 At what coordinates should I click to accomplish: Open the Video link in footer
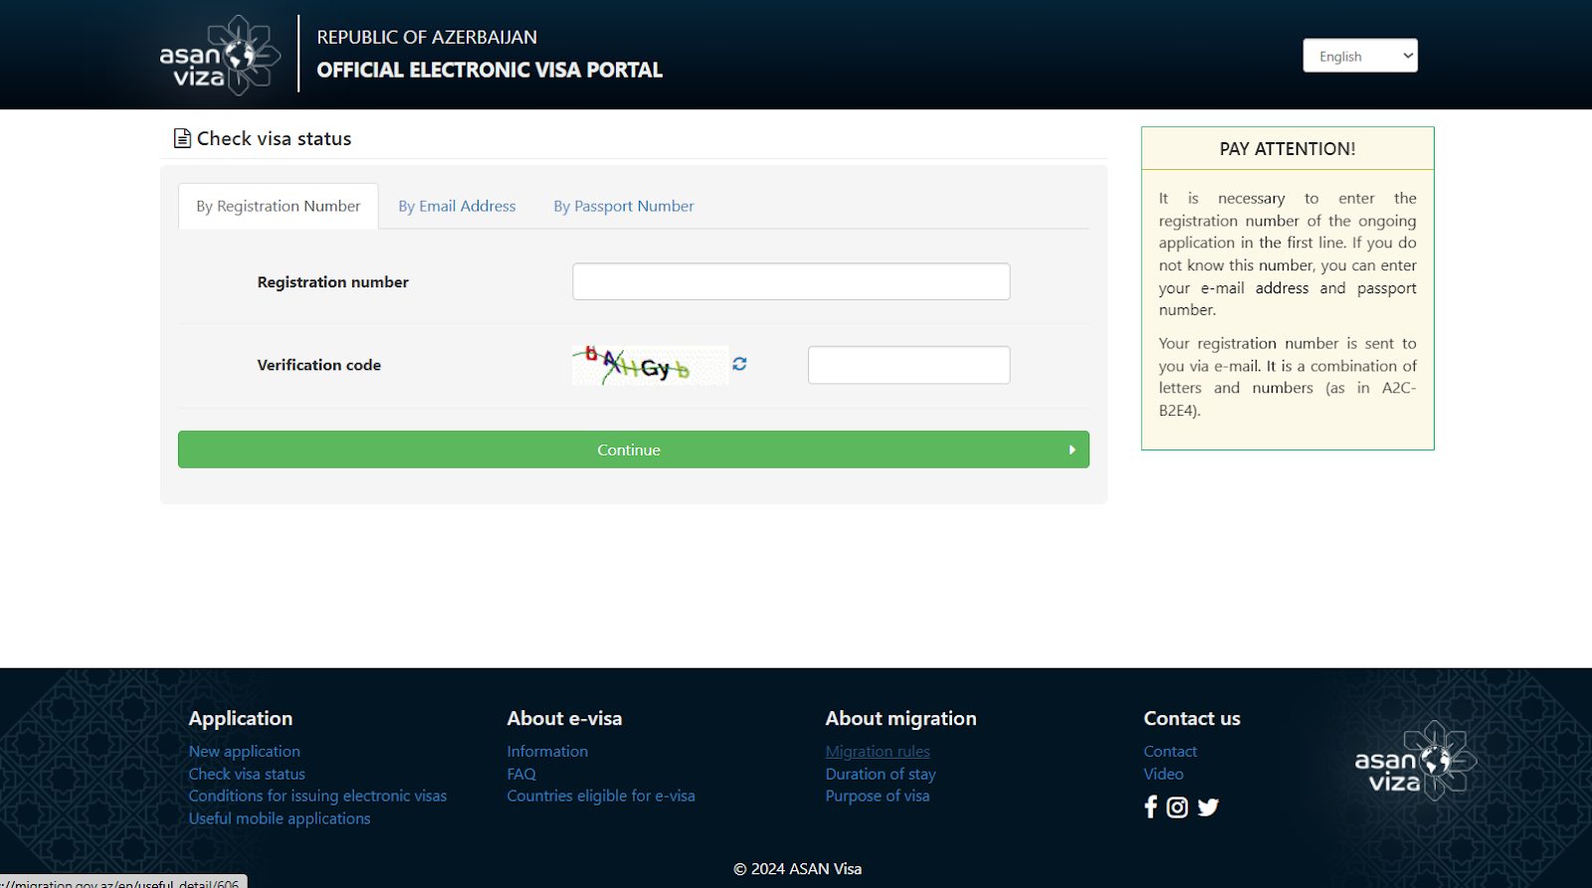coord(1163,774)
